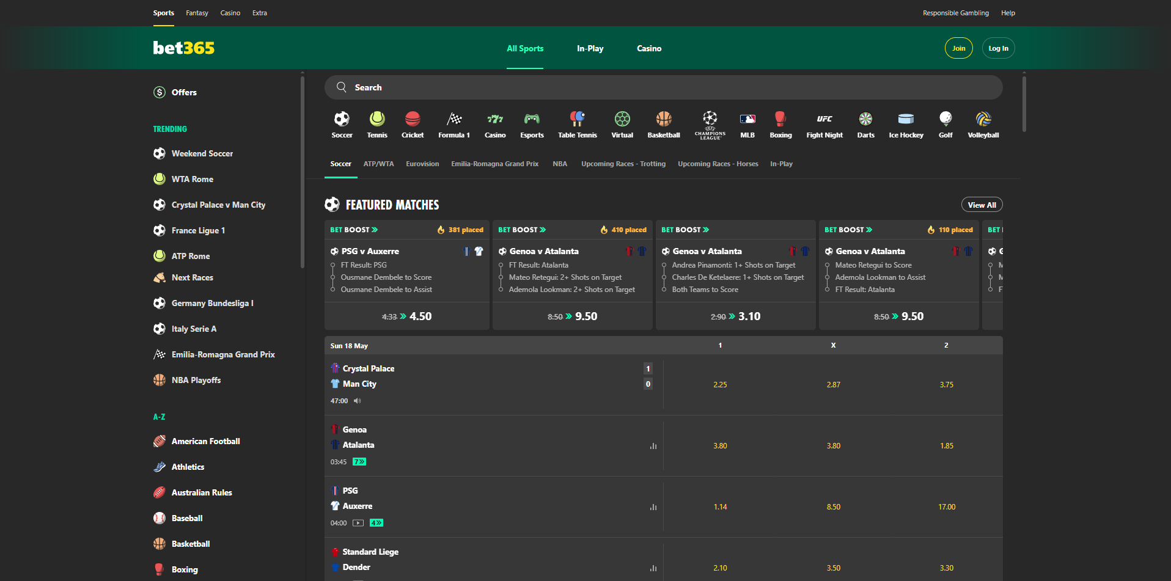Open Athletics in A-Z list
The height and width of the screenshot is (581, 1171).
coord(188,467)
